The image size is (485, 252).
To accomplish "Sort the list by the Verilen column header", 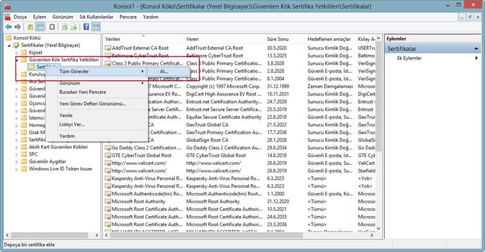I will 143,39.
